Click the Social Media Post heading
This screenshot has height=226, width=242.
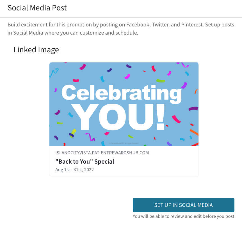[37, 8]
